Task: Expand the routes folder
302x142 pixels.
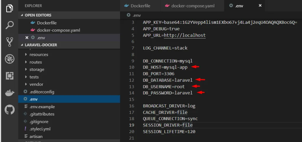Action: (69, 62)
